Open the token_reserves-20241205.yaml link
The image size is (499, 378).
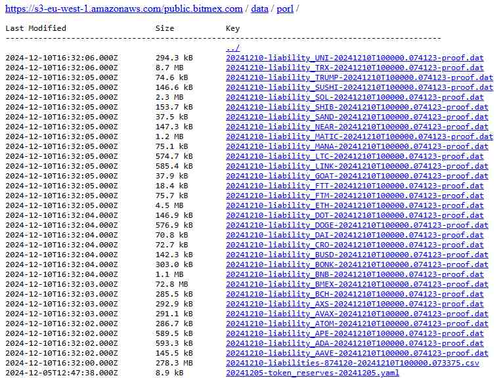[312, 373]
